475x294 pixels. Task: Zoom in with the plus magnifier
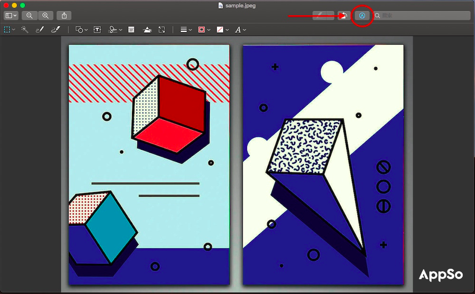[x=45, y=16]
